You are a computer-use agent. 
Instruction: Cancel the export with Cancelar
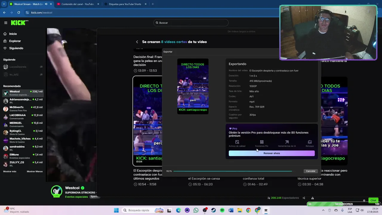pyautogui.click(x=311, y=171)
